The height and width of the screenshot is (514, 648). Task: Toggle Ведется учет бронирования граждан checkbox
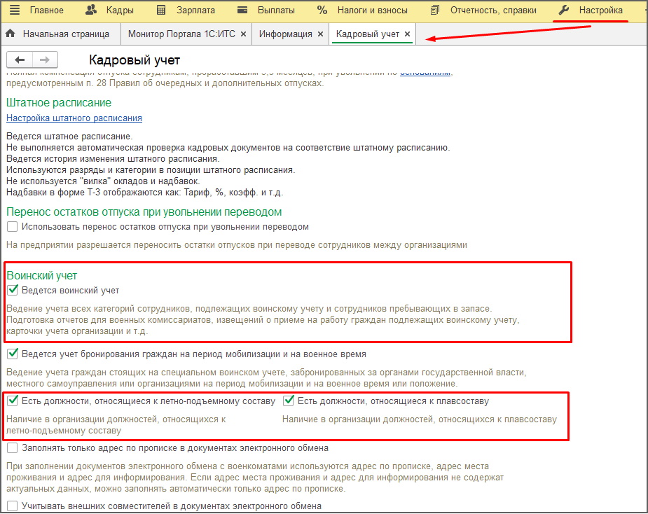click(x=13, y=354)
